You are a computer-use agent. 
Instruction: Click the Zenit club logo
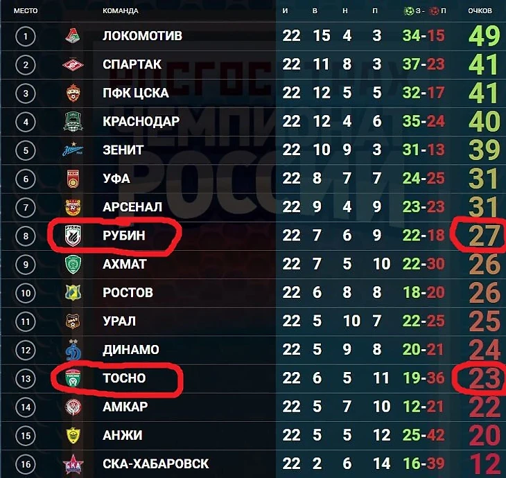(x=73, y=150)
